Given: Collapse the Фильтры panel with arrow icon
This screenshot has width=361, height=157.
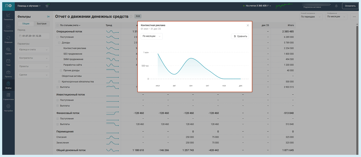Looking at the screenshot, I should click(49, 17).
